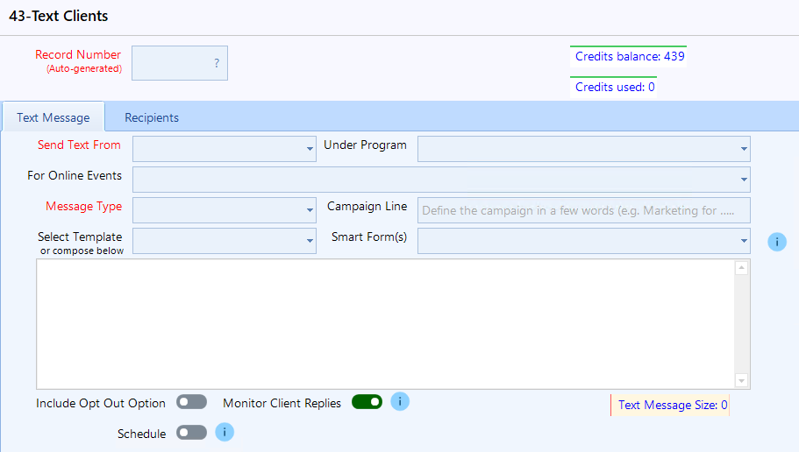Viewport: 799px width, 452px height.
Task: Focus the Campaign Line input field
Action: [584, 210]
